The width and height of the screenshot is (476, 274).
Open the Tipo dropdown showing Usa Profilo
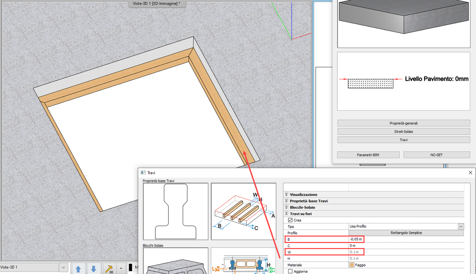(x=461, y=226)
